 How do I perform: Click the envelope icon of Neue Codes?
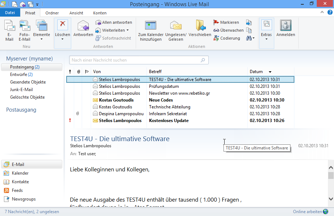(95, 100)
